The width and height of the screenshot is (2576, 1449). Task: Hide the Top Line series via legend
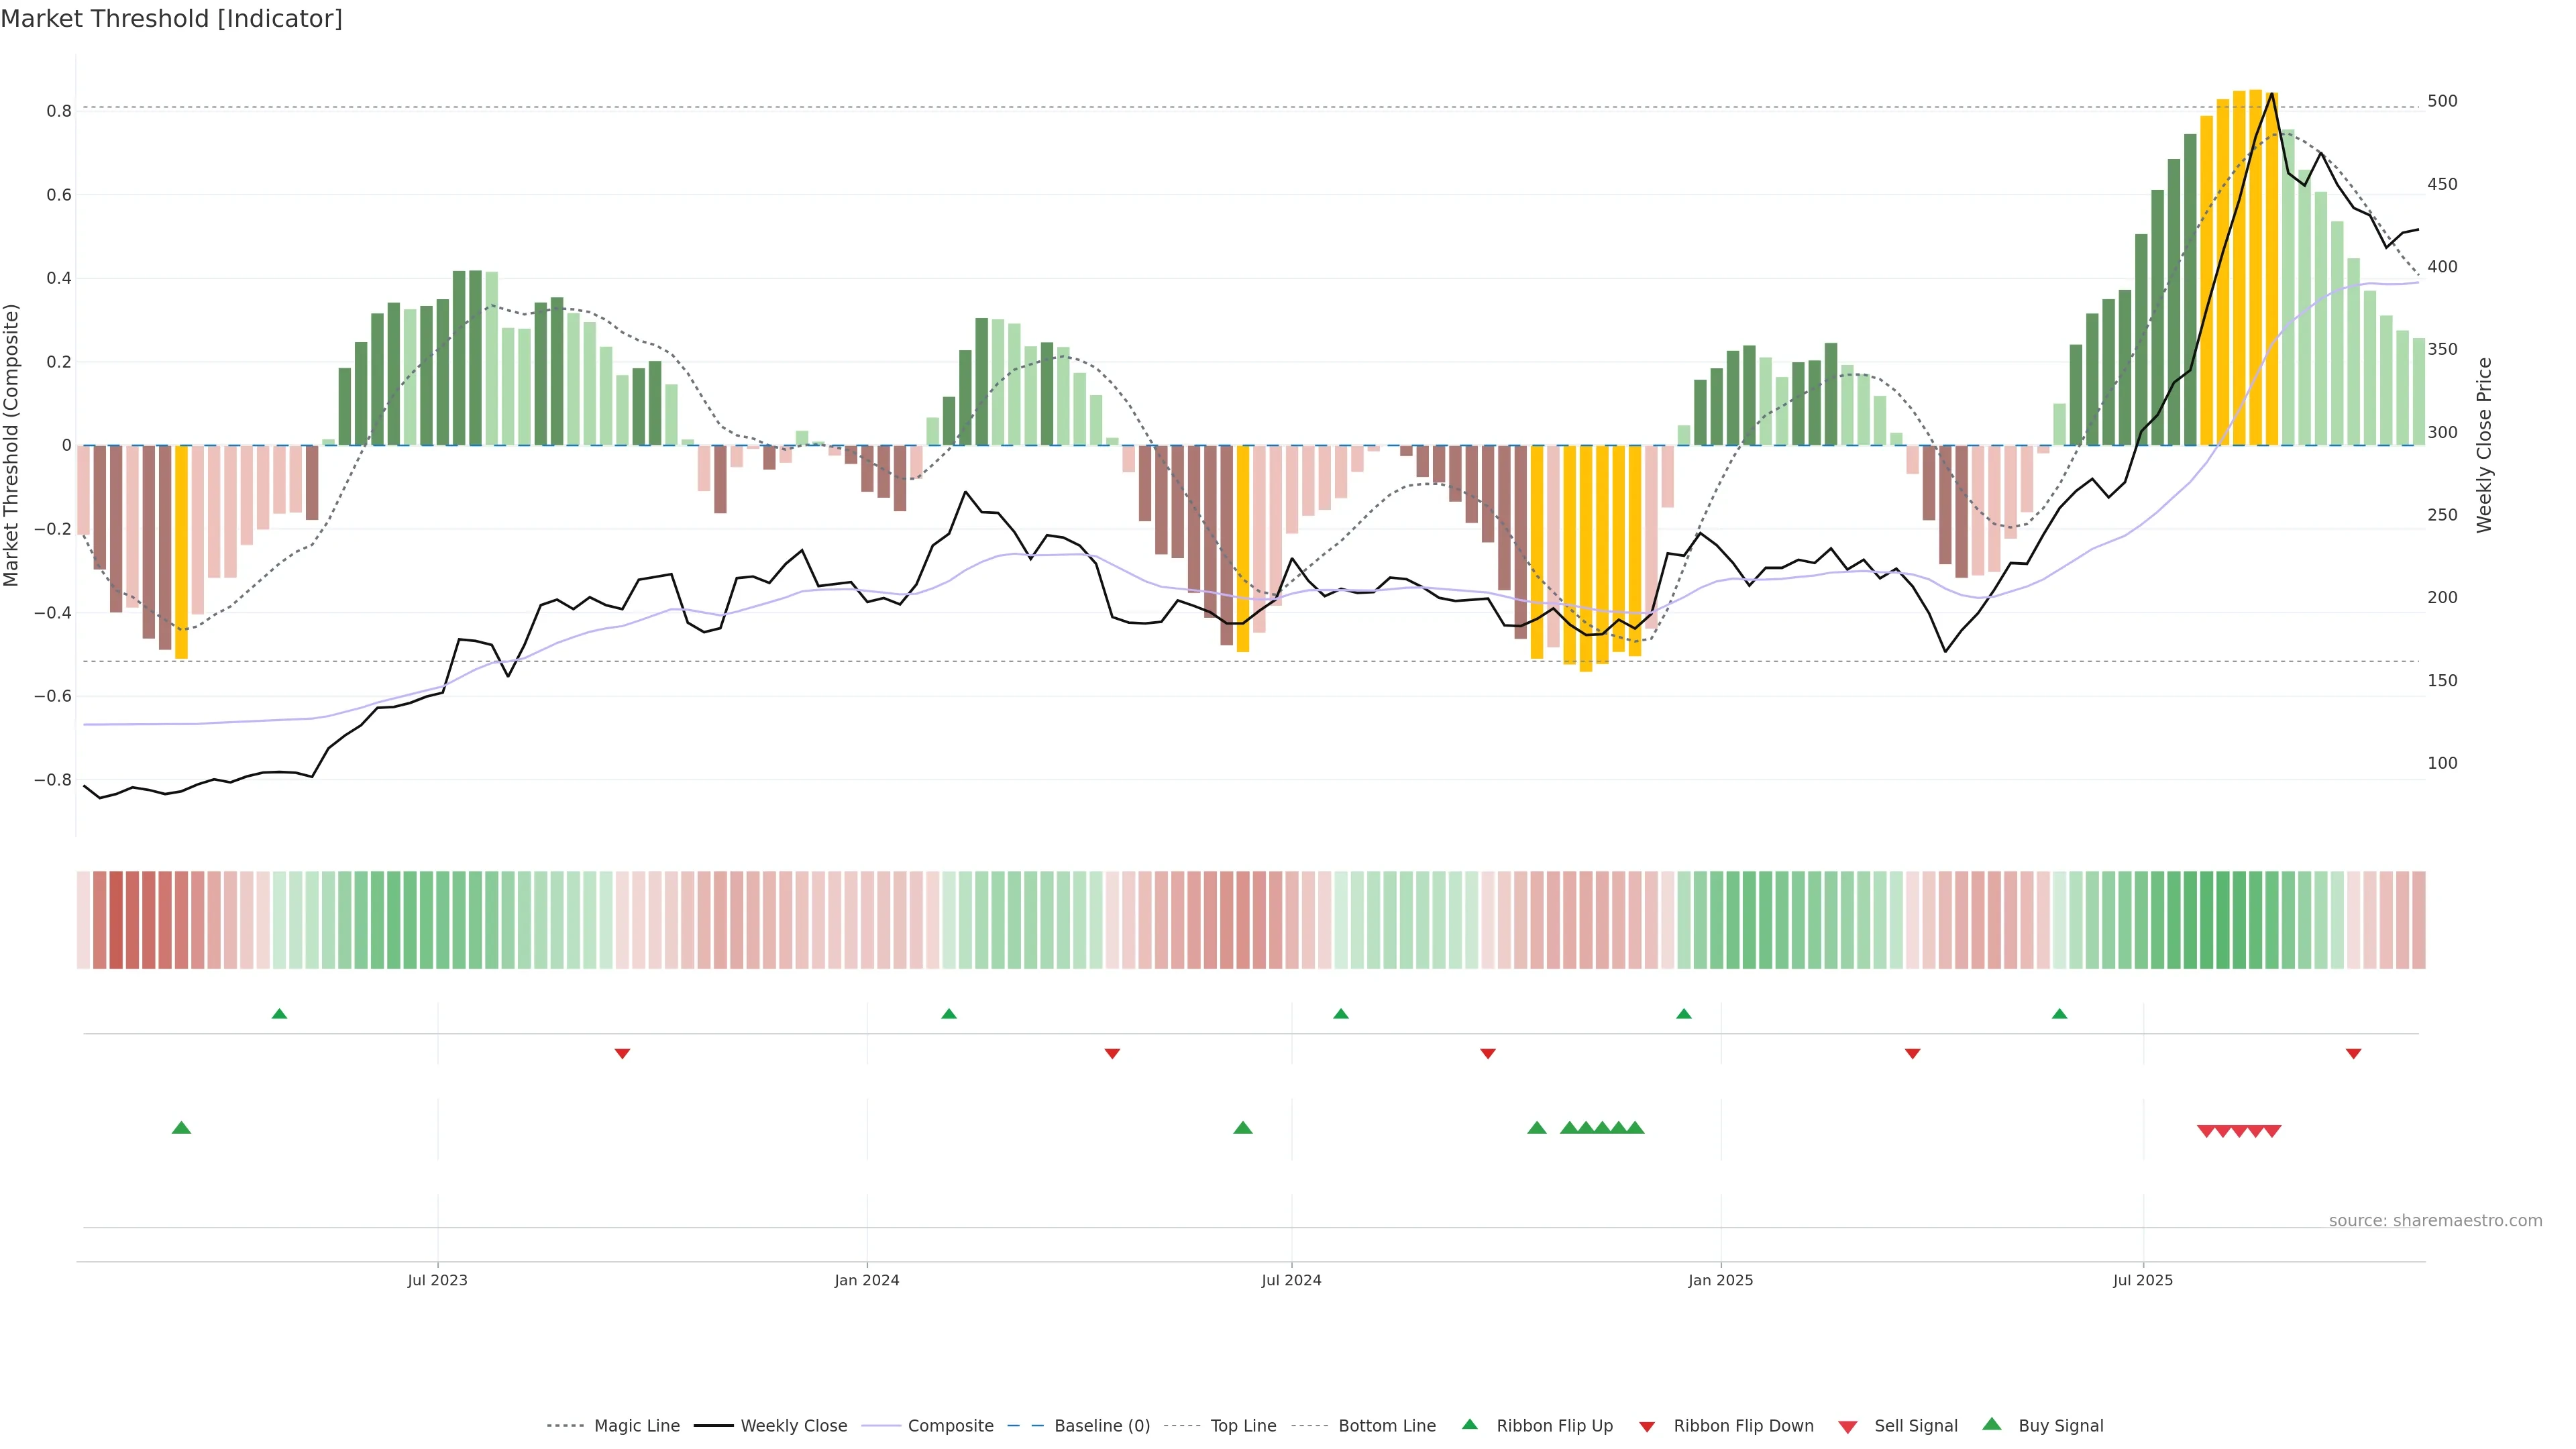1243,1426
